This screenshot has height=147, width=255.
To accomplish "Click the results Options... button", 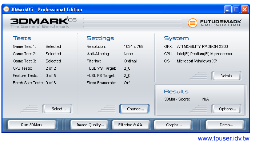I will 227,109.
